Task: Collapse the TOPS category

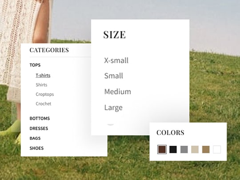Action: click(35, 65)
